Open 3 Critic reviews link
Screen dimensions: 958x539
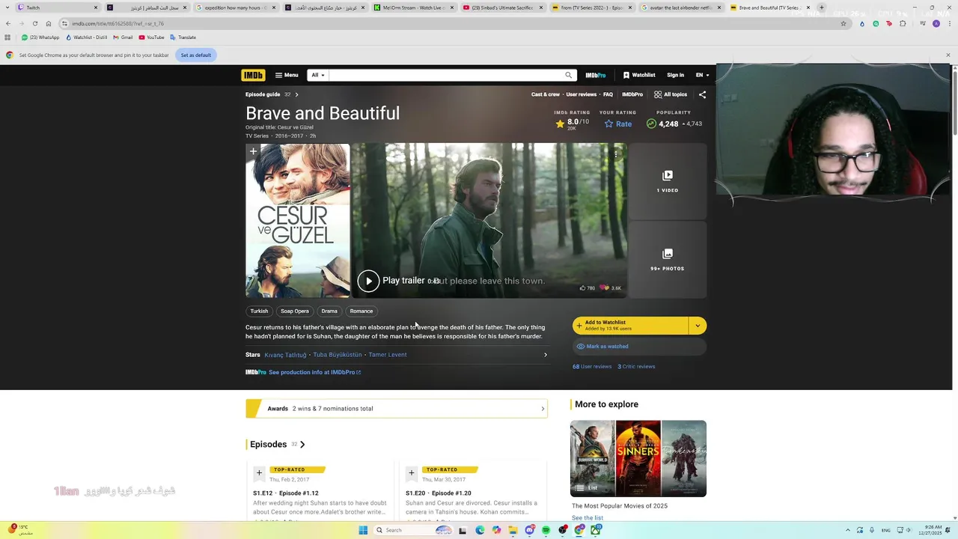[x=636, y=367]
